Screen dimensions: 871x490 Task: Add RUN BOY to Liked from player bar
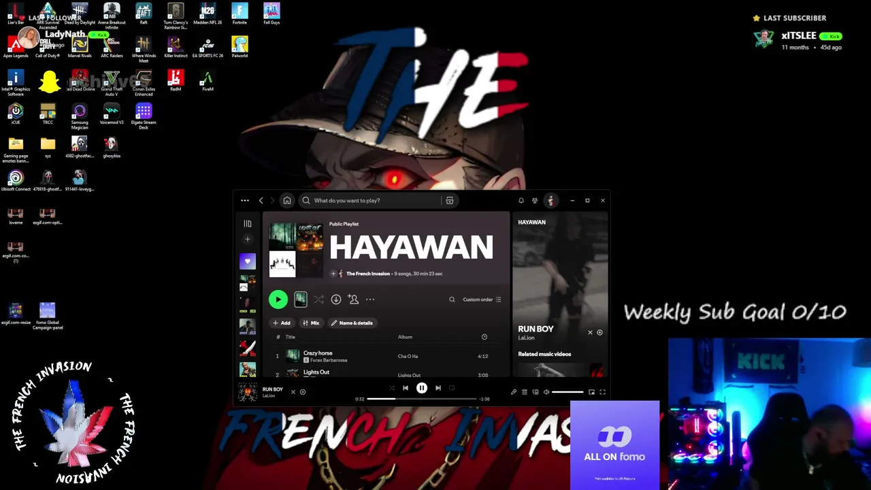tap(303, 392)
